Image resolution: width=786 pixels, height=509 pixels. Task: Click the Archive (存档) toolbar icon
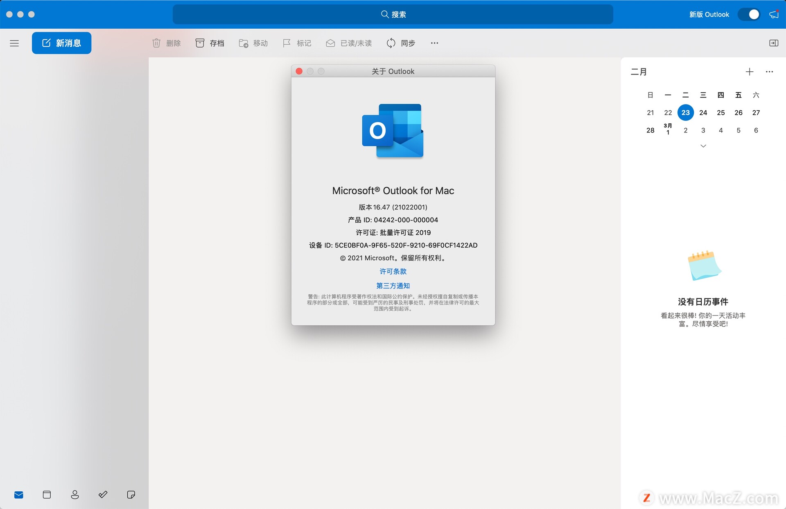[x=200, y=43]
